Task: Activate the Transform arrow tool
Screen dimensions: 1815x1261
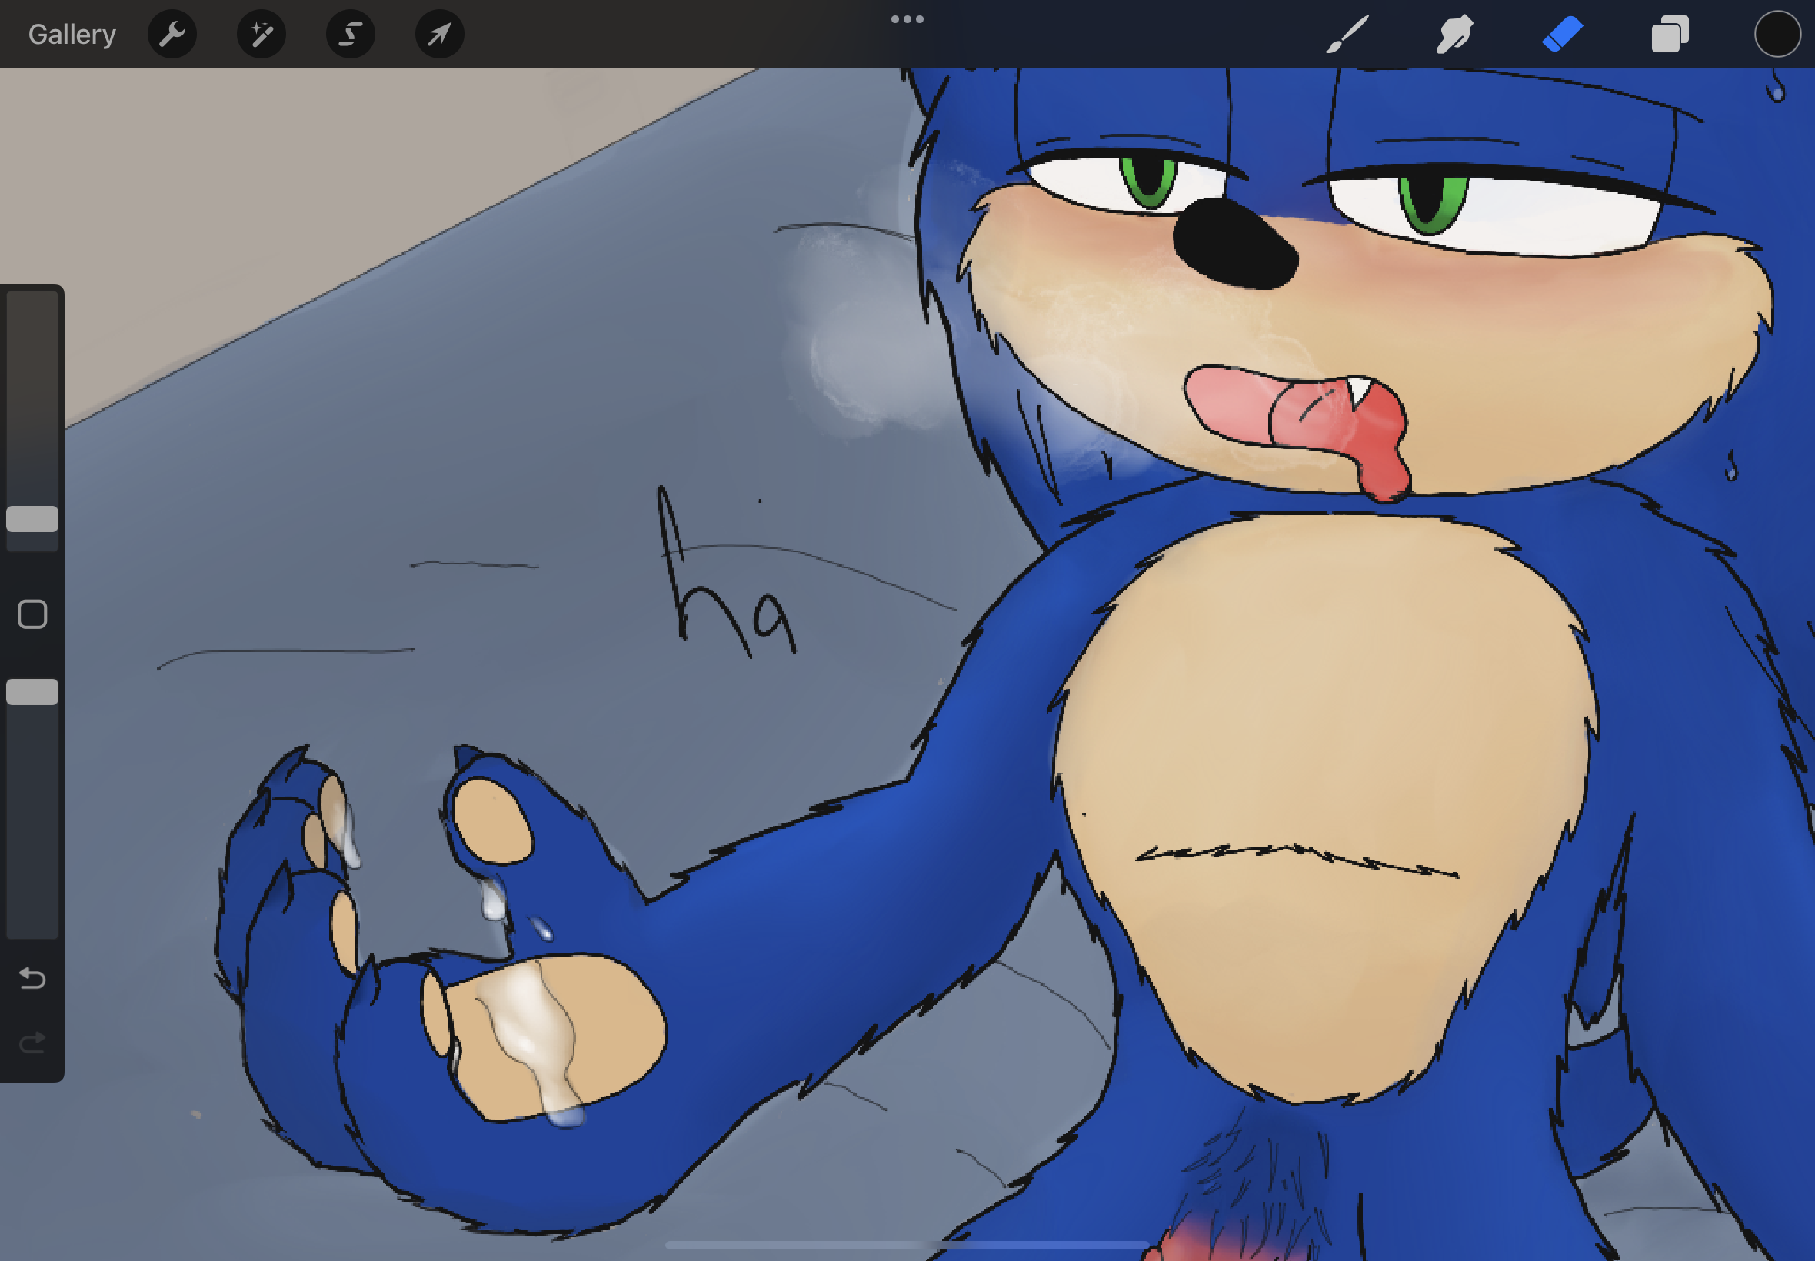Action: pyautogui.click(x=440, y=34)
